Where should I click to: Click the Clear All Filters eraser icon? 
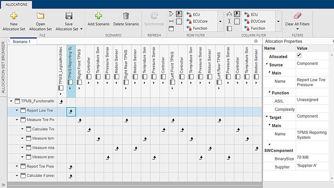(x=297, y=16)
